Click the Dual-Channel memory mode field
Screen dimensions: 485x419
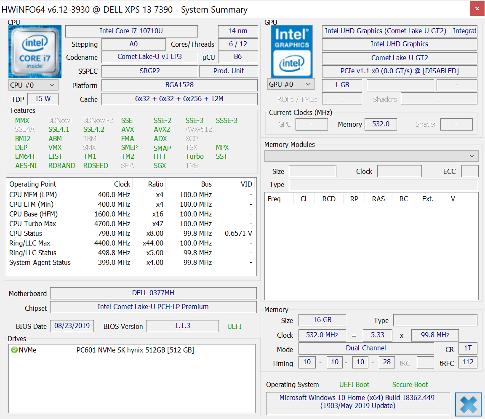pos(366,348)
